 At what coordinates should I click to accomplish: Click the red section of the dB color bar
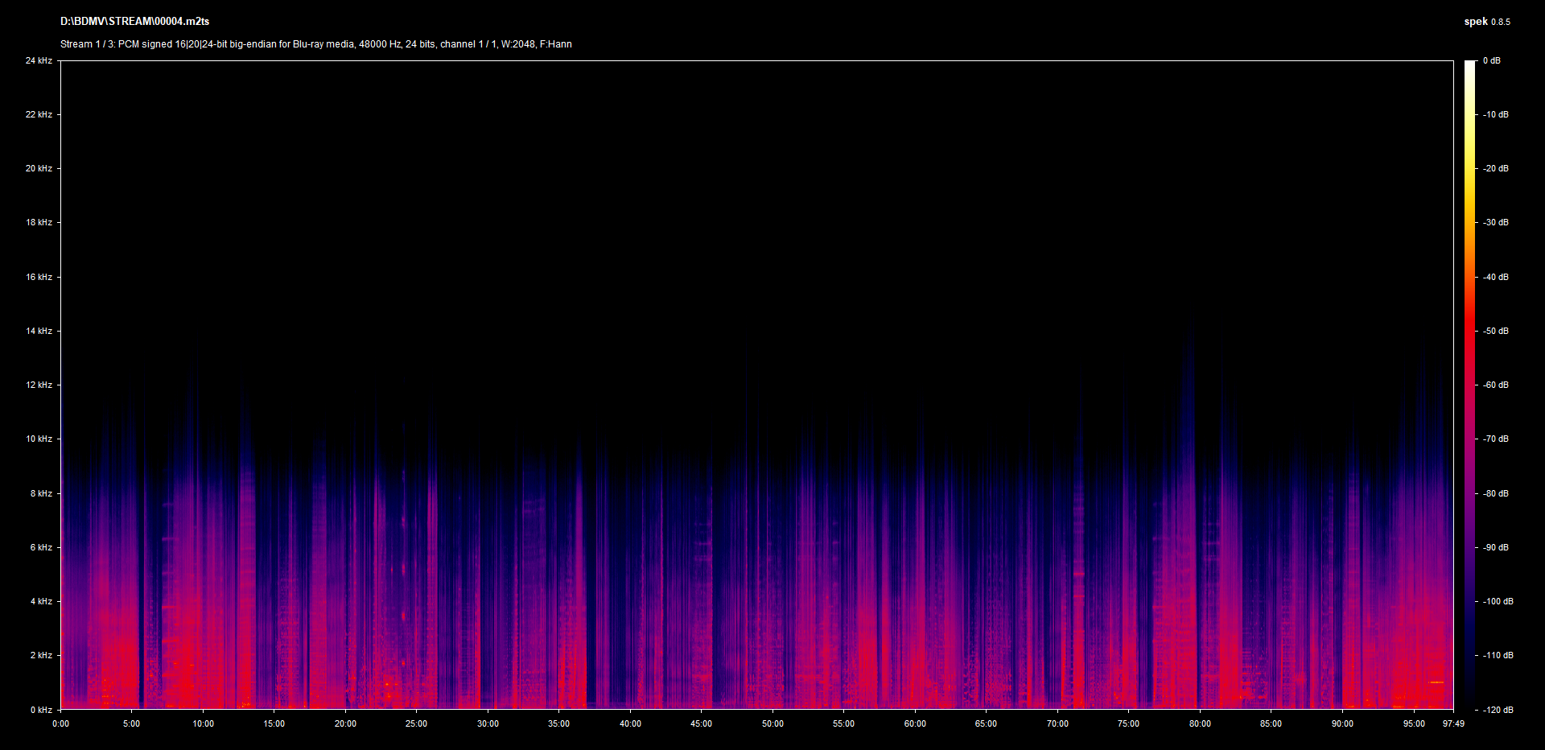(1470, 330)
